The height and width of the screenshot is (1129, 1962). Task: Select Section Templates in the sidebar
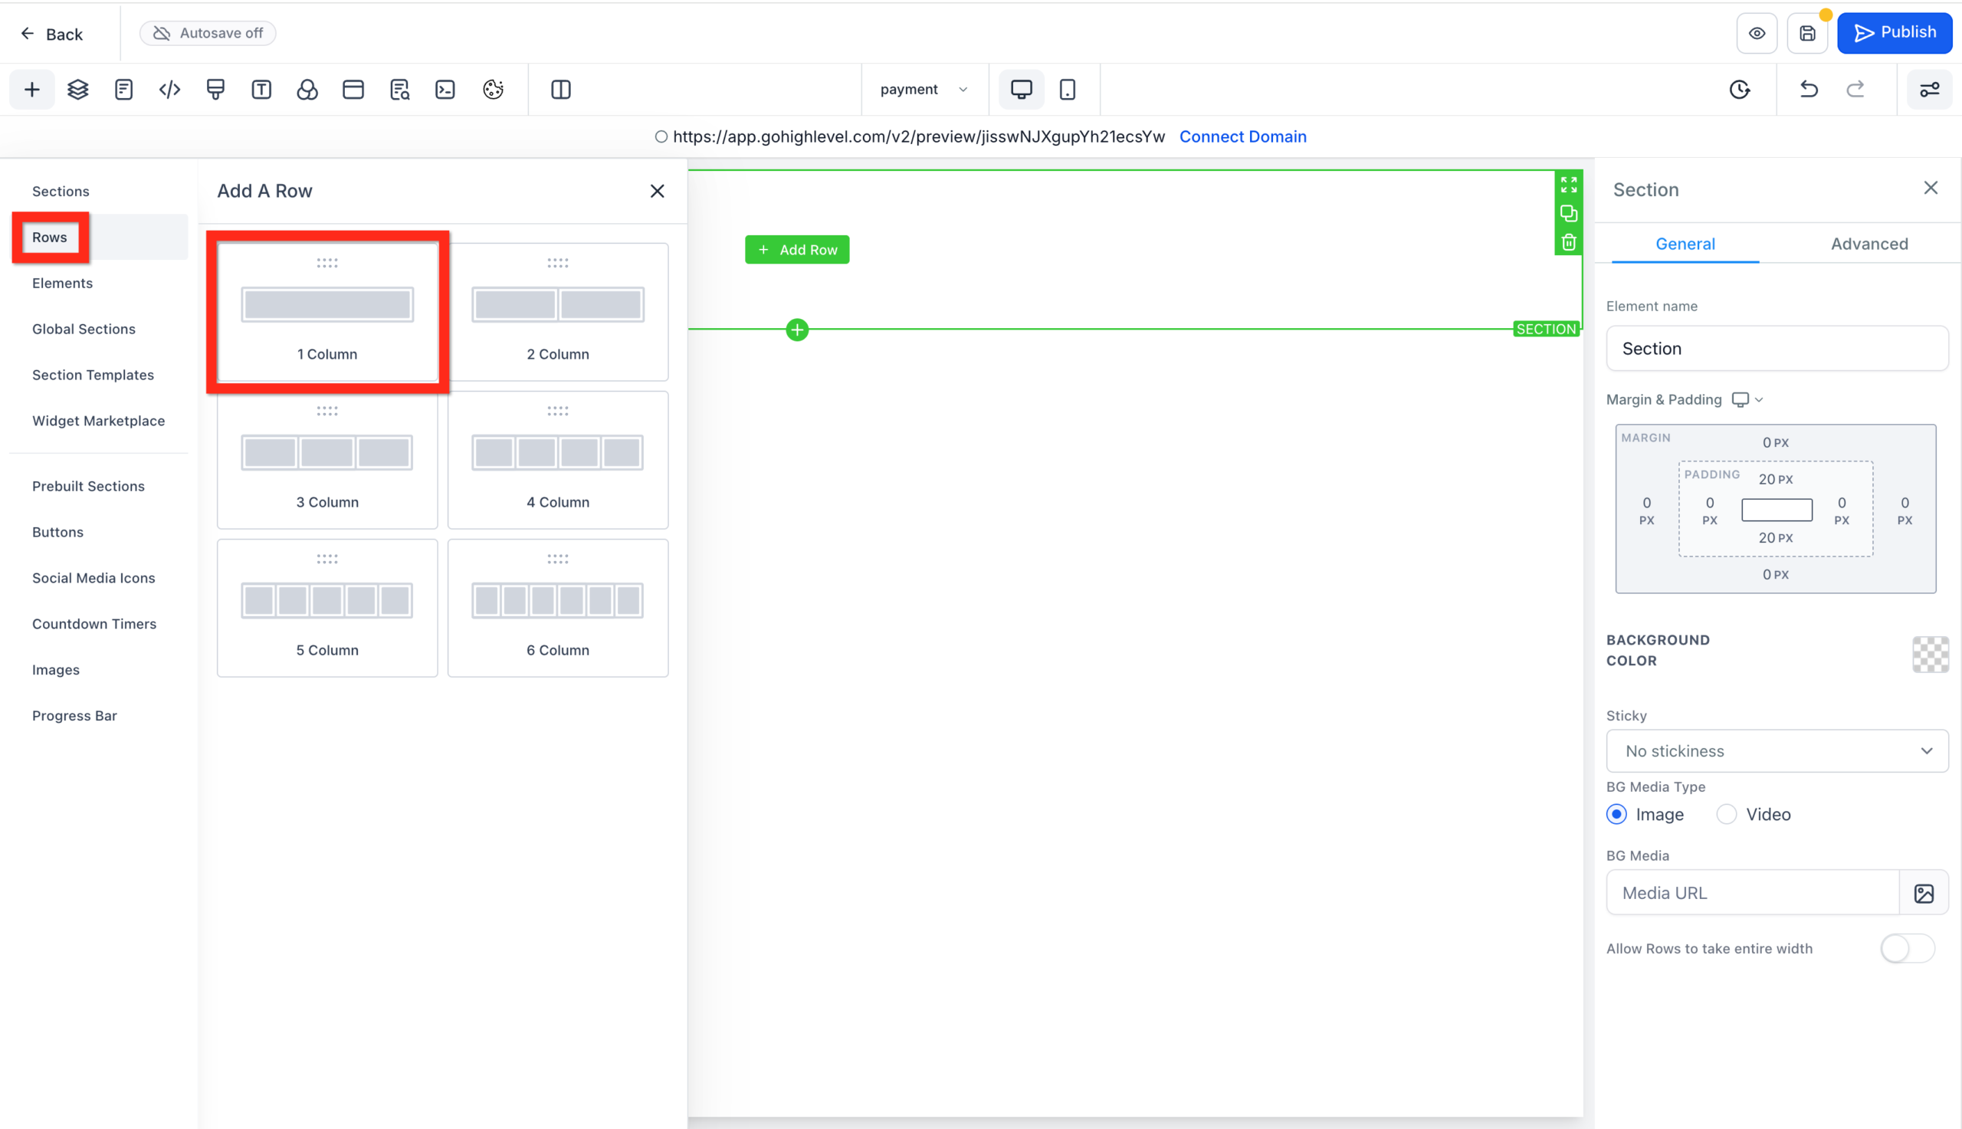93,375
